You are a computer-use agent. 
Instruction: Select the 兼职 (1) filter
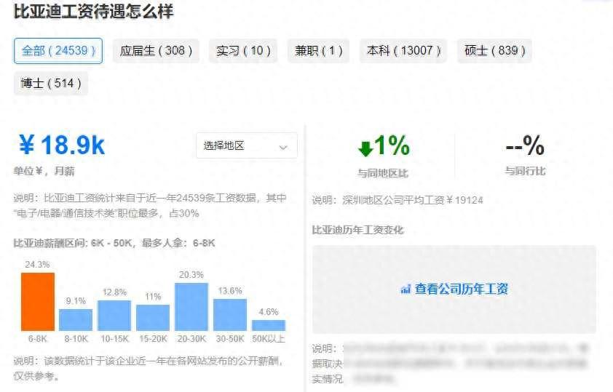pos(319,51)
